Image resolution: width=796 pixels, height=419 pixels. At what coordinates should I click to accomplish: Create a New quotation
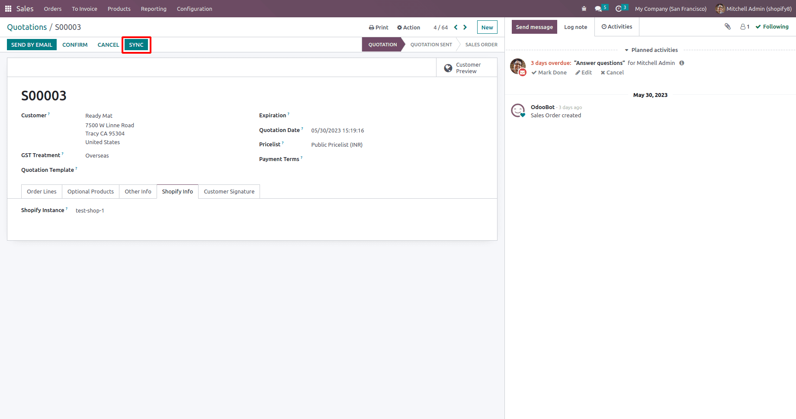click(x=487, y=27)
